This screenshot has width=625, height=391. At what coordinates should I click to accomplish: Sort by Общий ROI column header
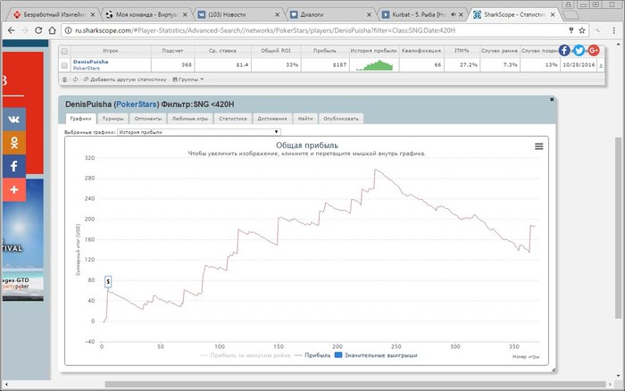(276, 51)
